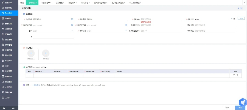Click the speaker icon at sidebar bottom

[13, 108]
